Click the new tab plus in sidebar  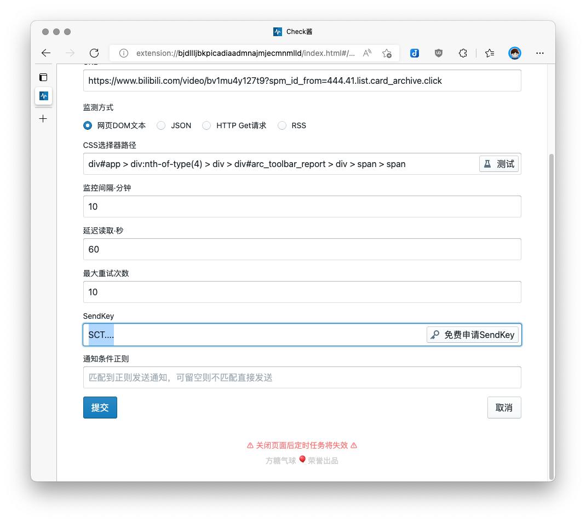pyautogui.click(x=43, y=118)
